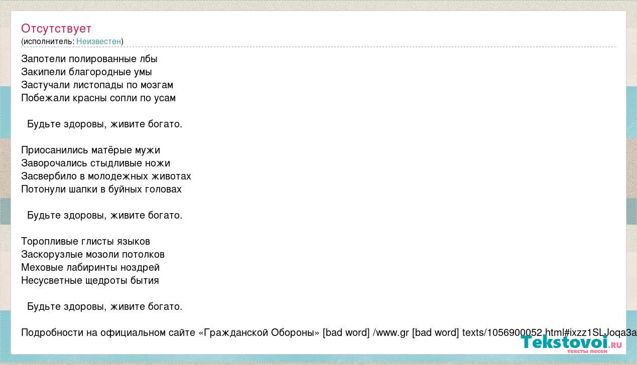Viewport: 637px width, 365px height.
Task: Click the label '(исполнитель:' before the performer name
Action: click(48, 41)
